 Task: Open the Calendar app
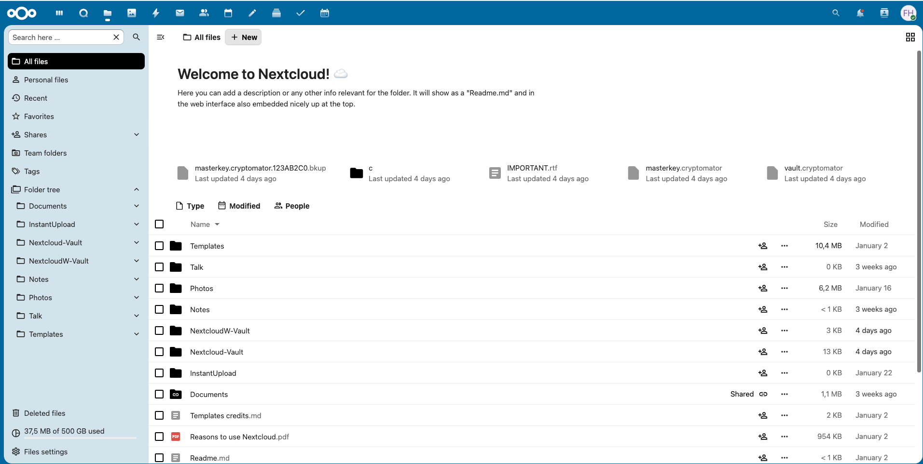(228, 13)
